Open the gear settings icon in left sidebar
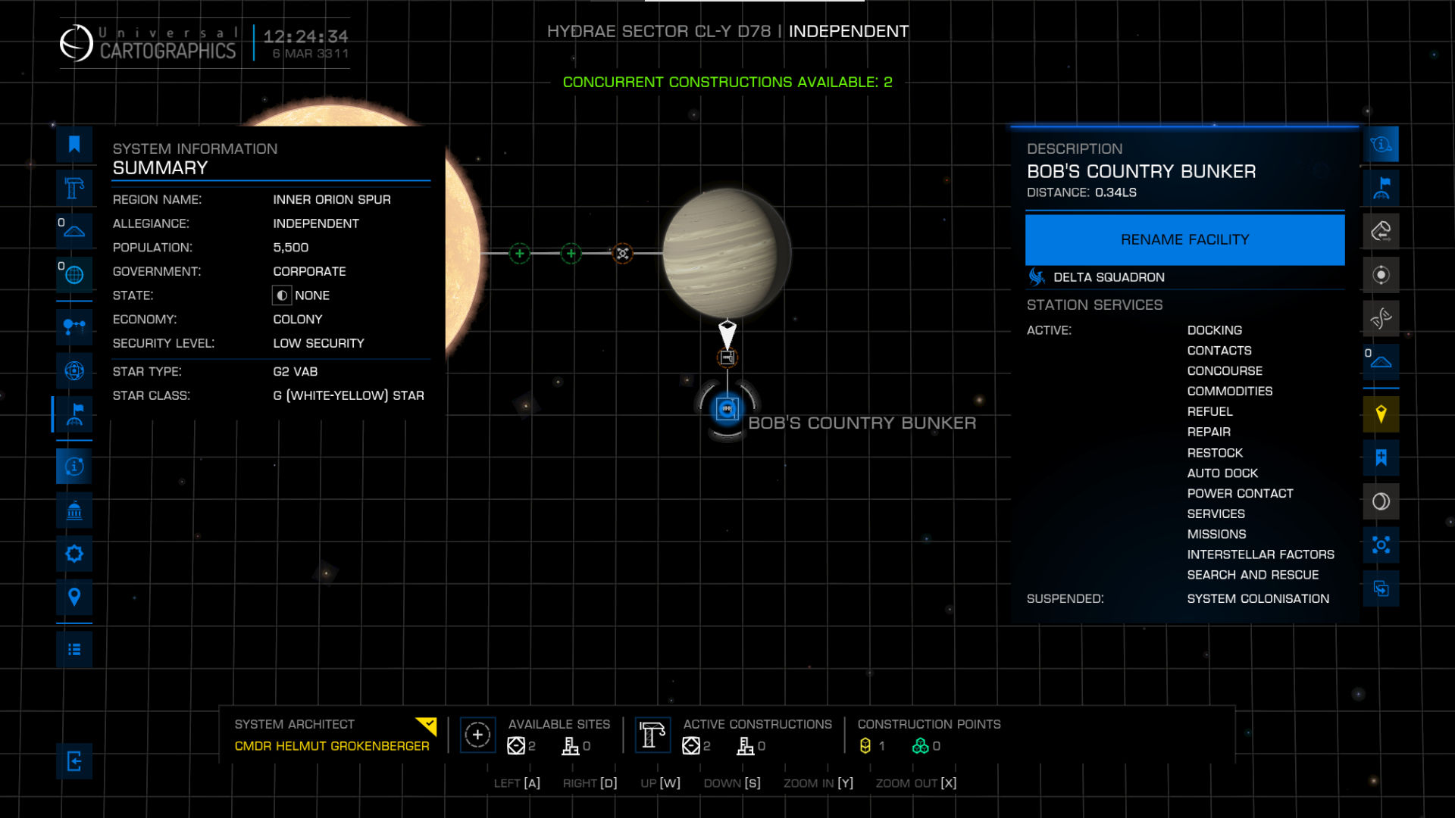 [x=74, y=554]
